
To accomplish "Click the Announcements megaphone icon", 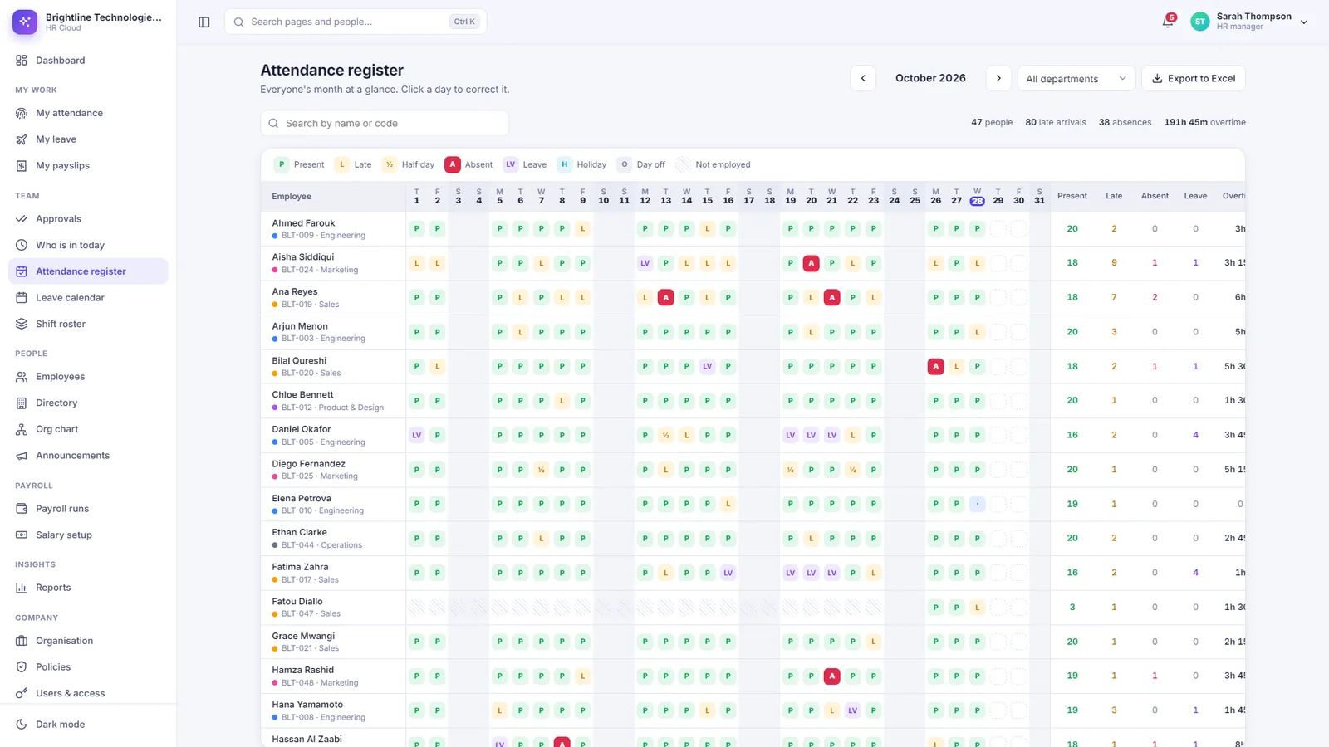I will (22, 456).
